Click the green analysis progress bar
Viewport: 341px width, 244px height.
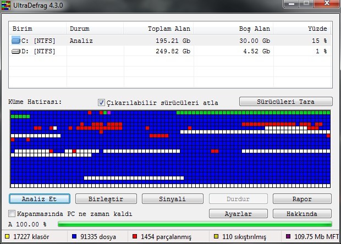click(195, 224)
